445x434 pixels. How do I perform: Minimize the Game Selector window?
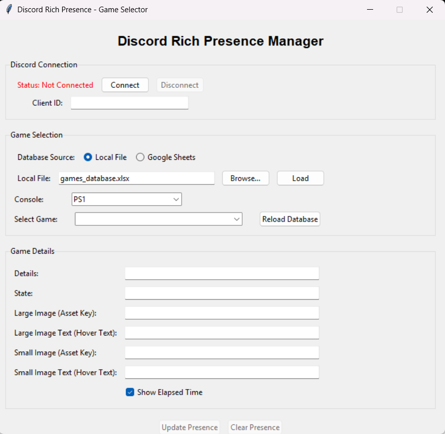(x=370, y=10)
